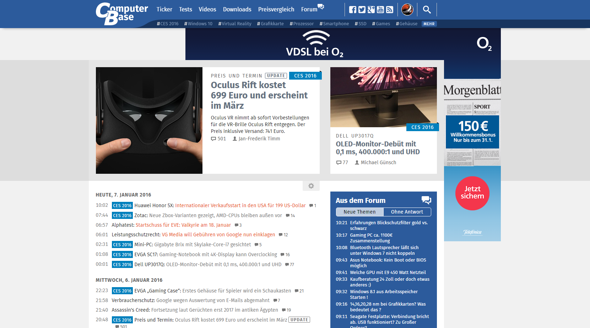Select the #Prozessor topic tag
The height and width of the screenshot is (328, 590).
302,24
